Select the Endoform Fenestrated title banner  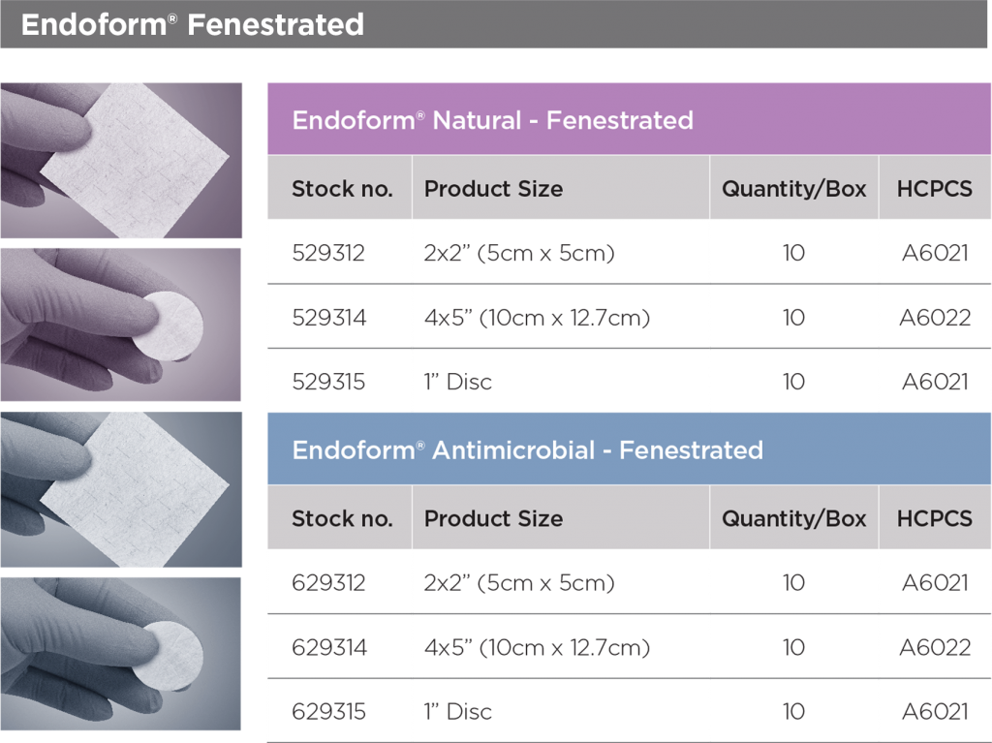[x=493, y=24]
